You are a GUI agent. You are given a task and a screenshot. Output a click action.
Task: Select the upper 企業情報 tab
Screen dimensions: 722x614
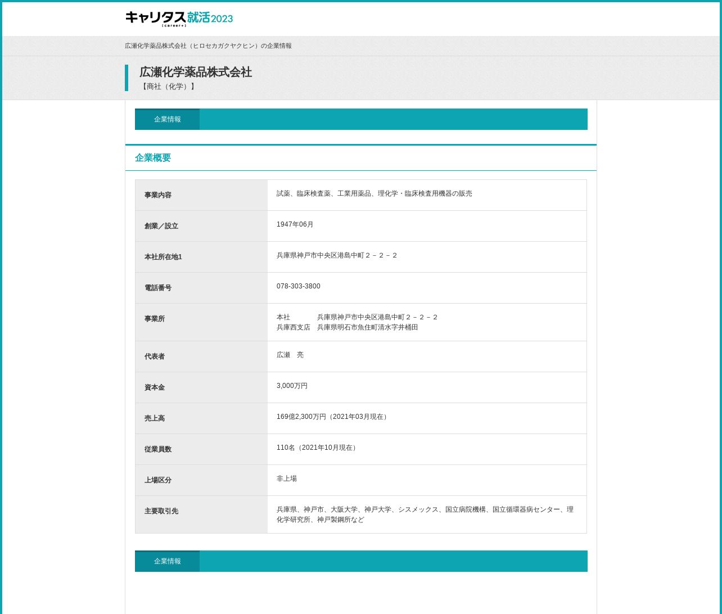coord(167,119)
